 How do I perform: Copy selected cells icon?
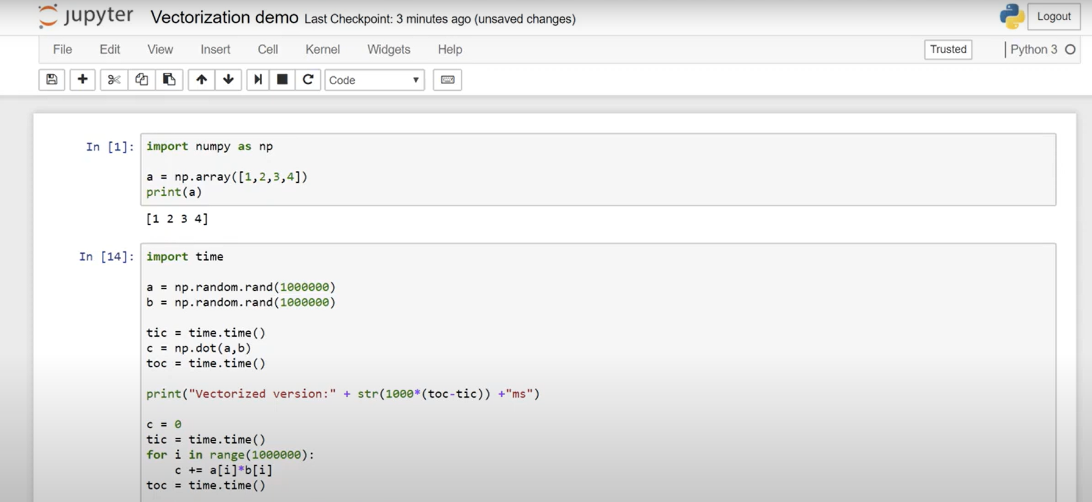(141, 80)
